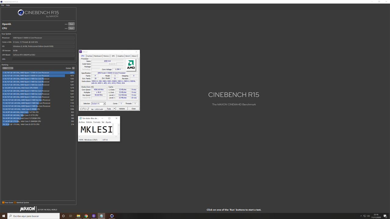Click the UTF-8 status bar entry in Notepad
This screenshot has height=219, width=390.
[105, 140]
